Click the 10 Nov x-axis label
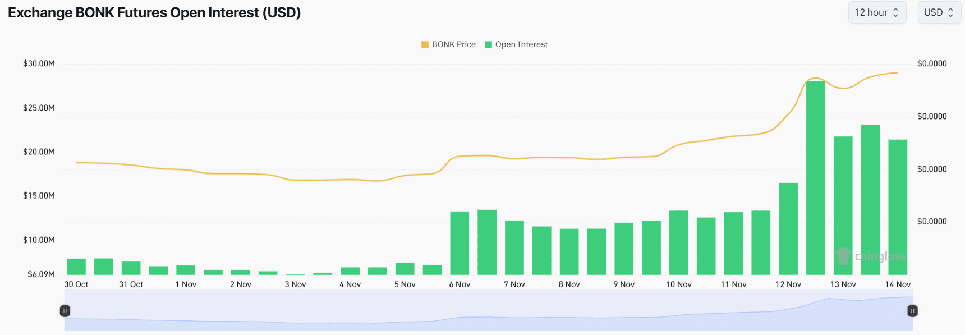 [x=679, y=284]
